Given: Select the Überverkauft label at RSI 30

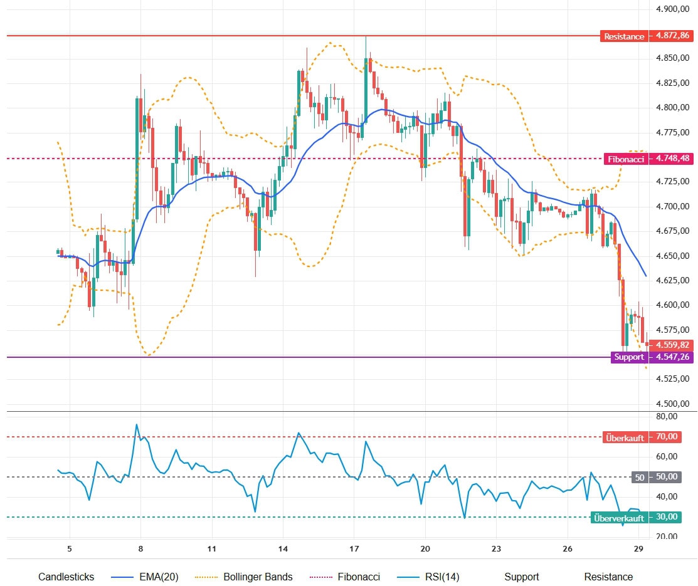Looking at the screenshot, I should tap(619, 518).
